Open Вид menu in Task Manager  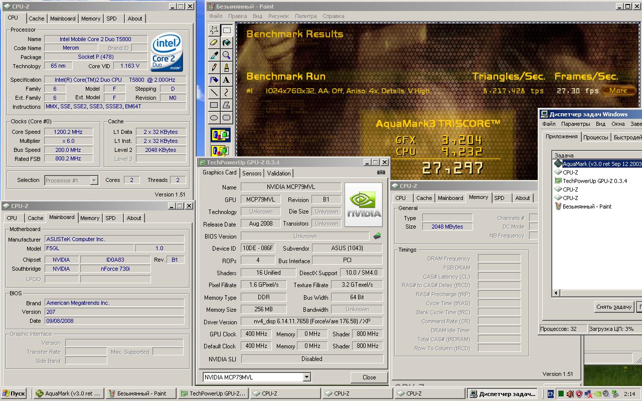coord(600,124)
